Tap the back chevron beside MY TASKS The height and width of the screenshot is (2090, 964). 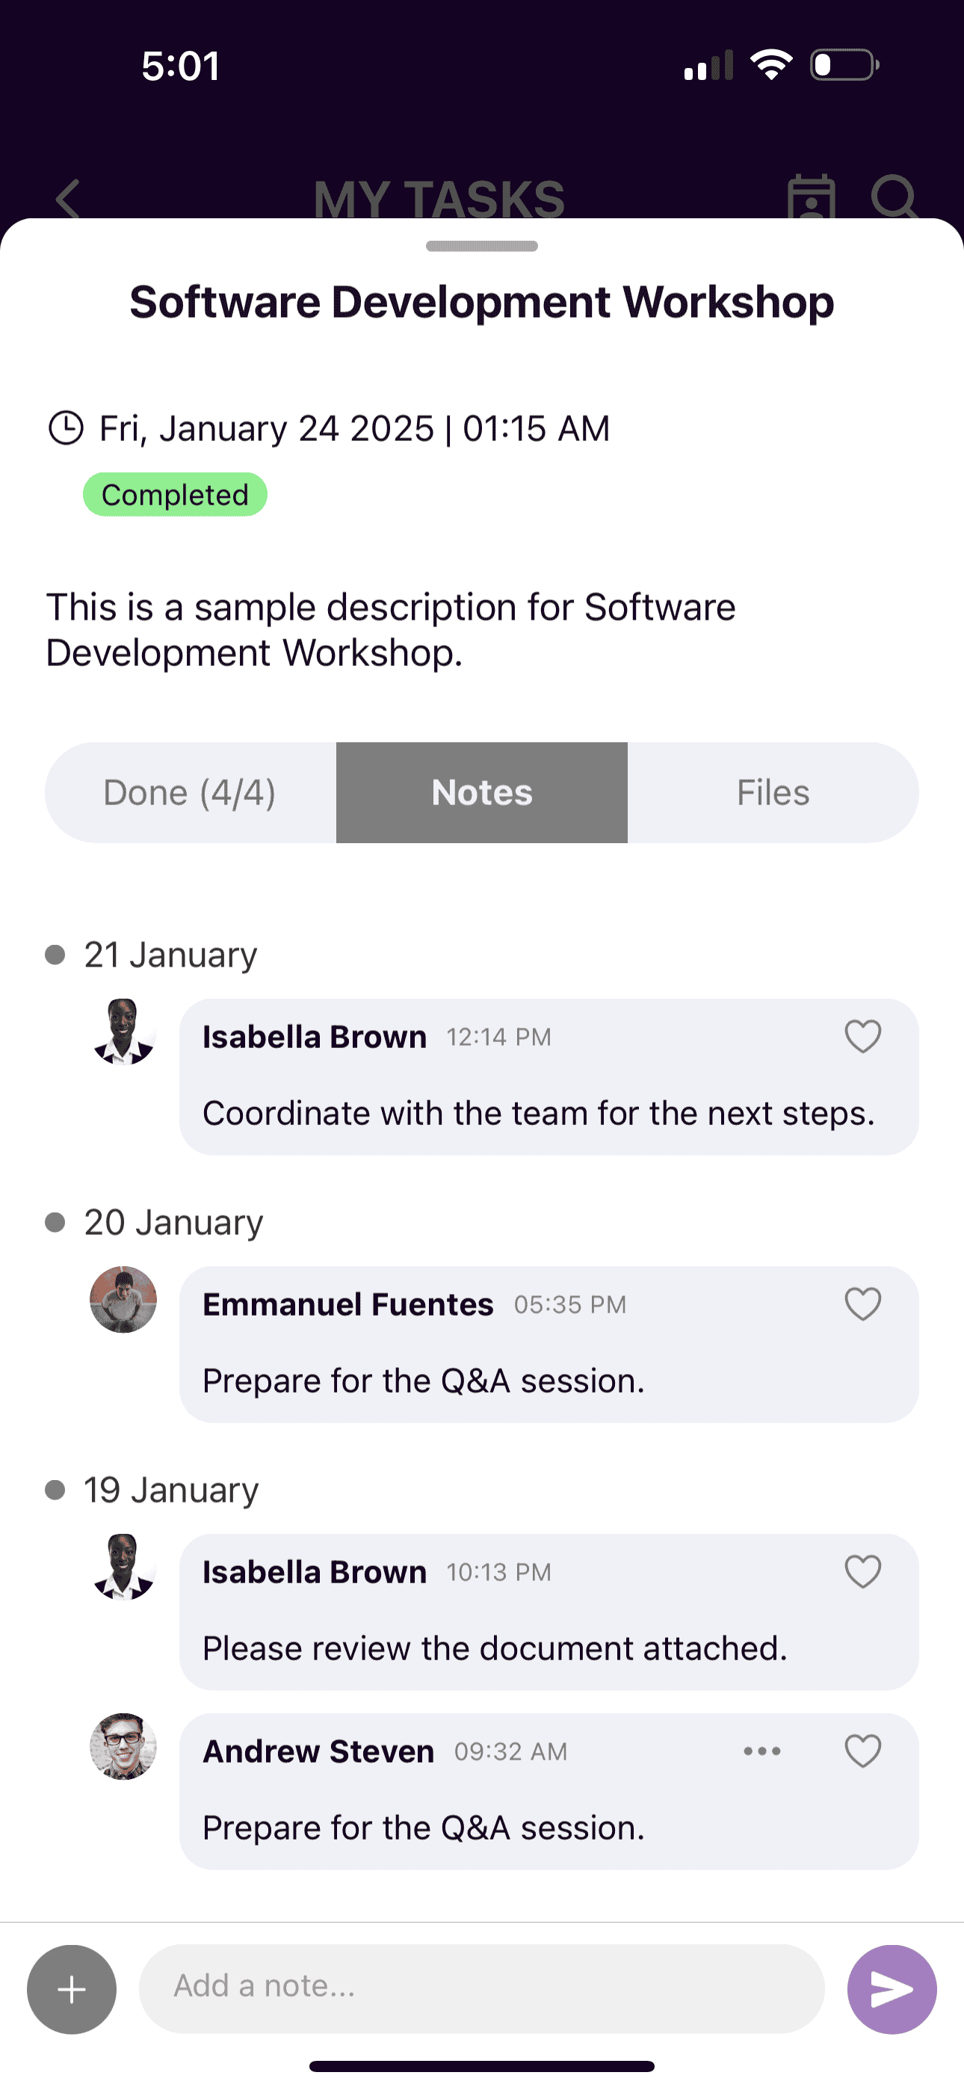click(x=68, y=199)
